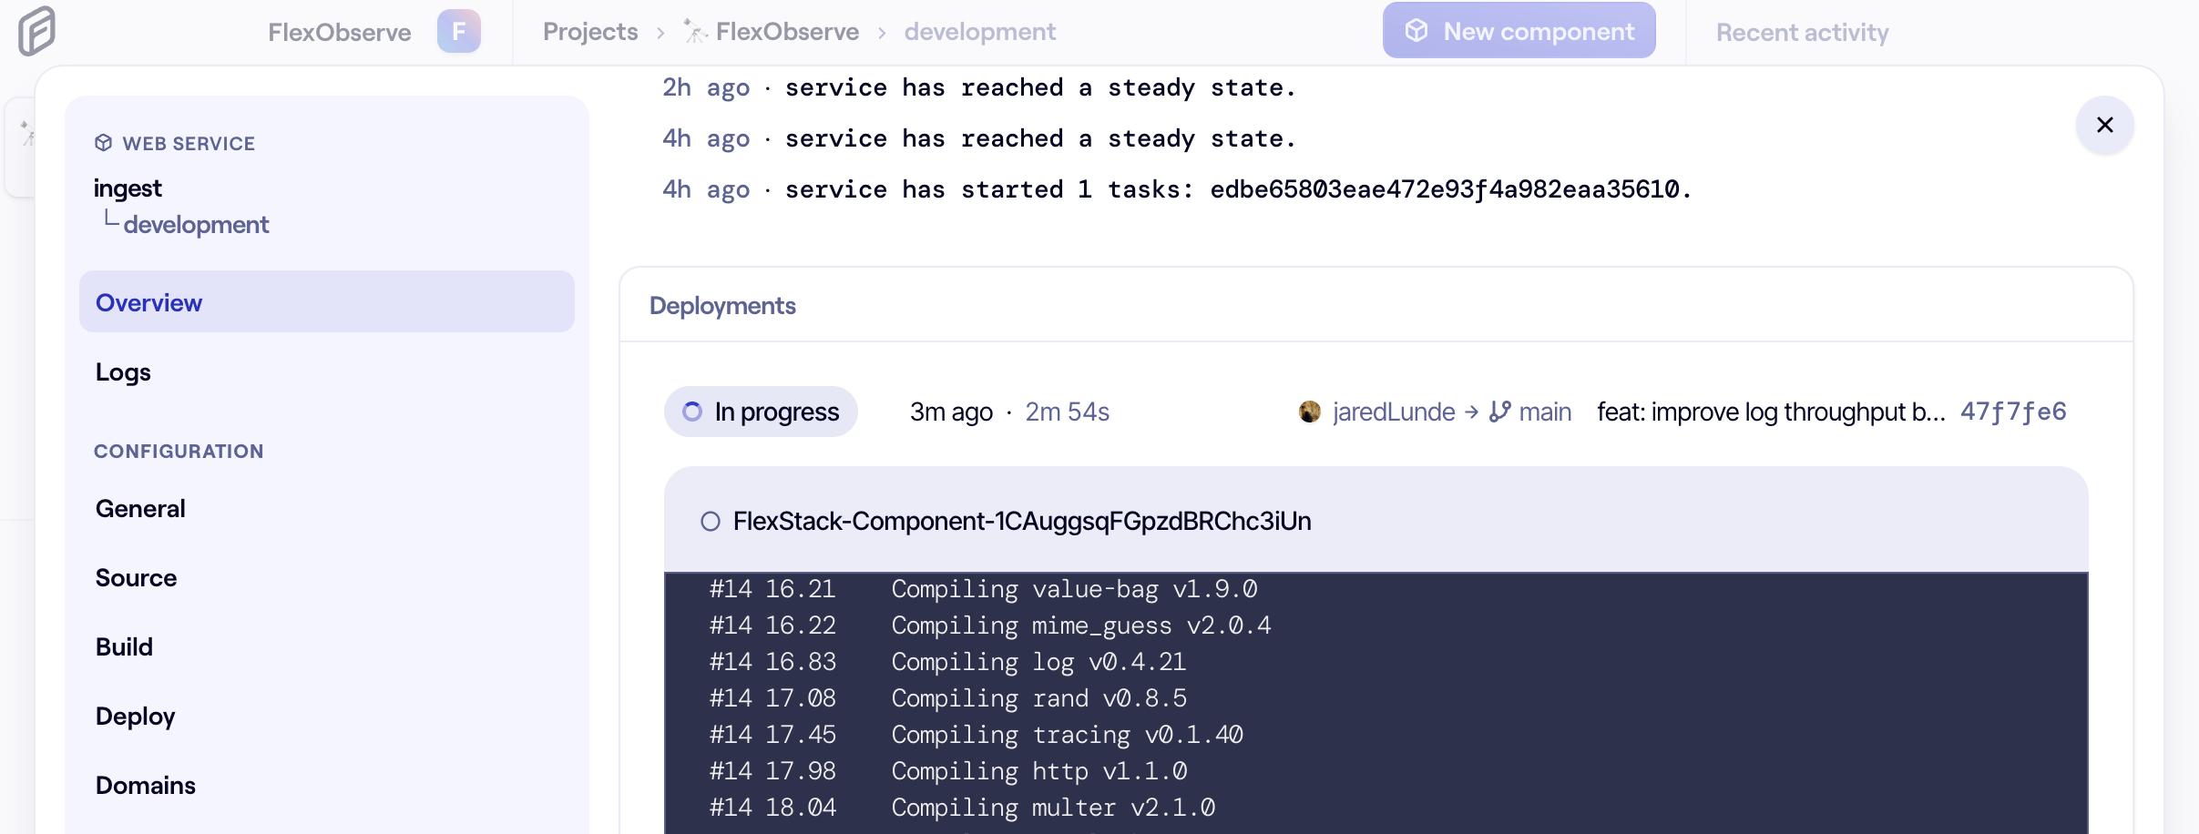2199x834 pixels.
Task: Click the cube icon beside WEB SERVICE label
Action: [x=104, y=142]
